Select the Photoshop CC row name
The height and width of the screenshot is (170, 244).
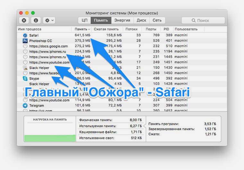tap(41, 41)
